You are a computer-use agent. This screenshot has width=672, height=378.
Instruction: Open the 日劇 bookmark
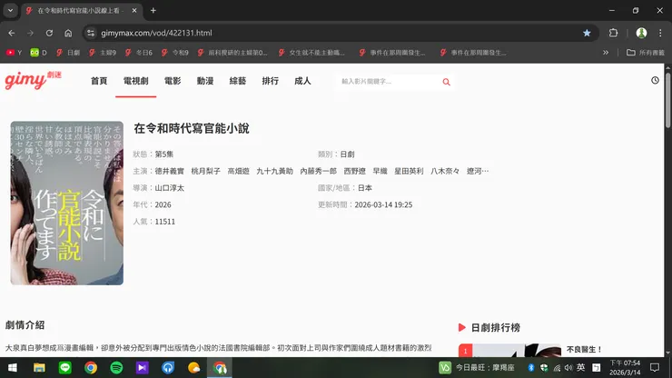[x=68, y=53]
